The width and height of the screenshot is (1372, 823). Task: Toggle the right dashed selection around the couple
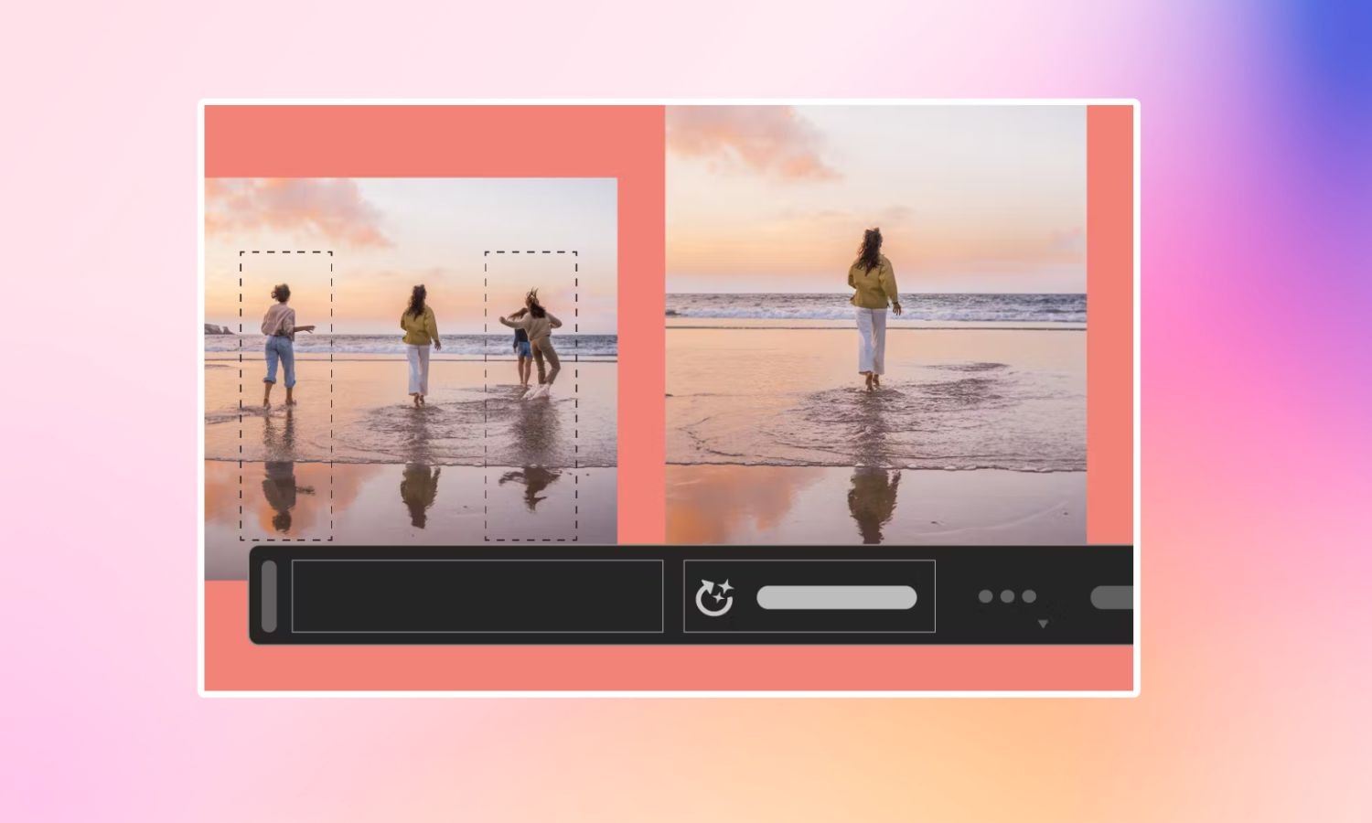(531, 393)
